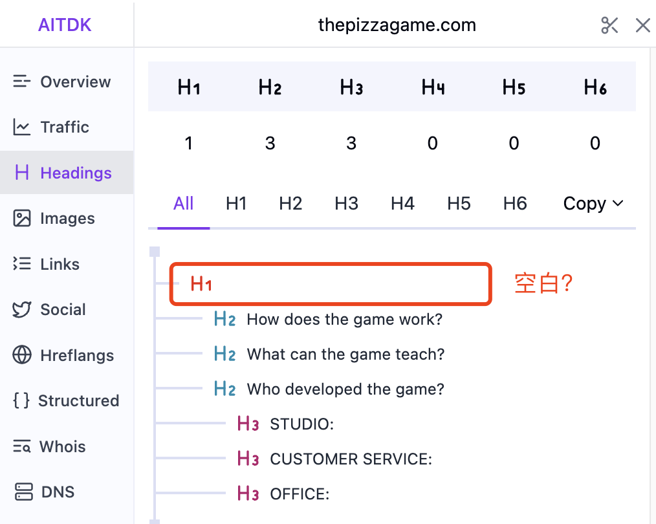Select the H3 filter tab

(x=346, y=204)
